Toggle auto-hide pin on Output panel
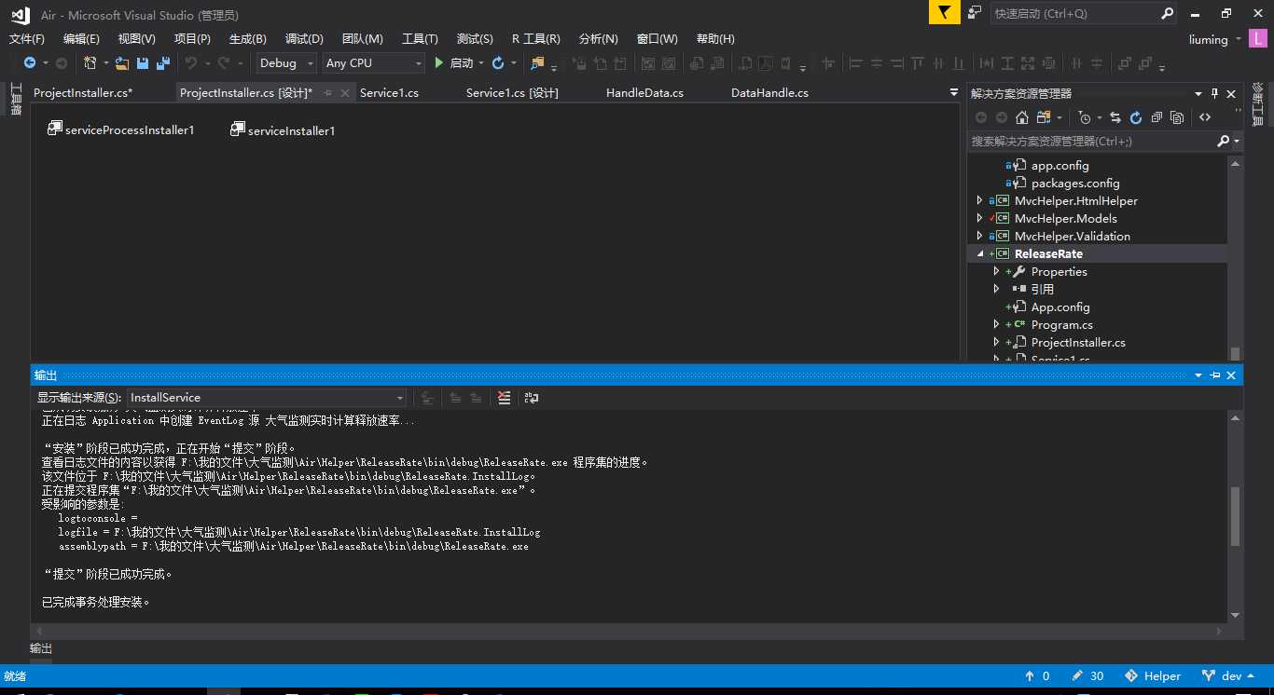 click(1215, 375)
